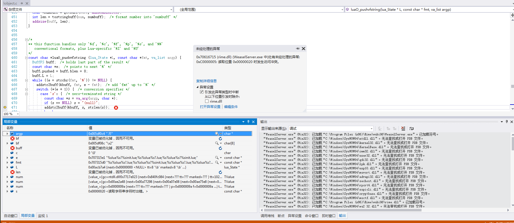Open the 显示输出来源 source dropdown

point(371,129)
